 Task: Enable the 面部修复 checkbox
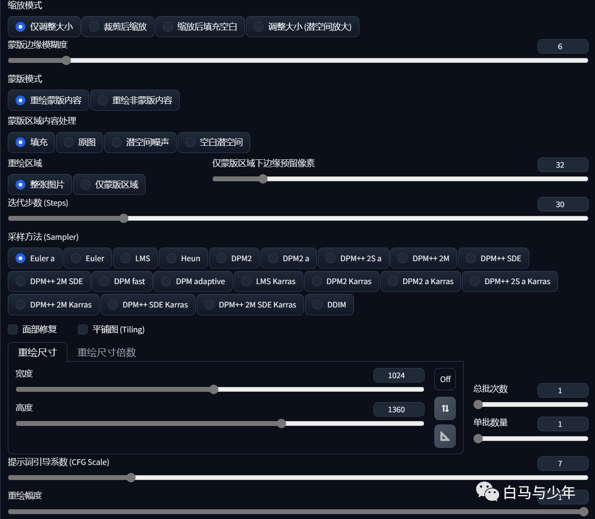pyautogui.click(x=13, y=329)
